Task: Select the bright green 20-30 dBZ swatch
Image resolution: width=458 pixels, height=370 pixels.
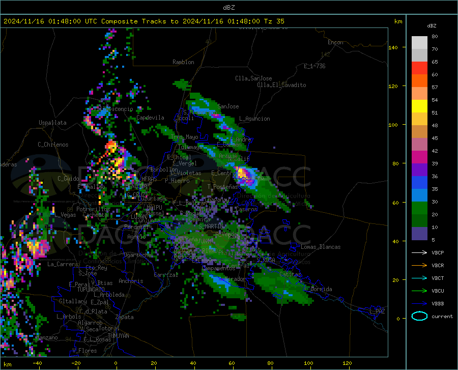Action: coord(419,208)
